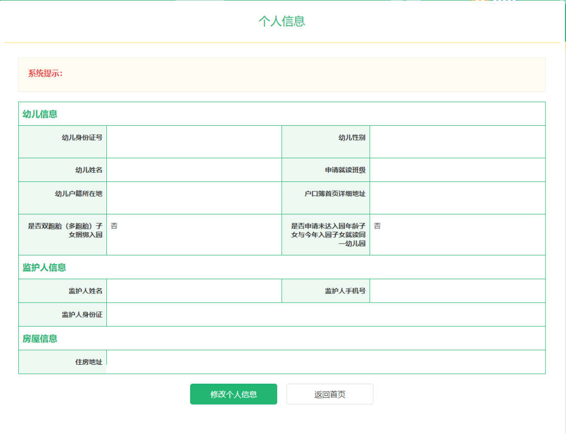Click the 幼儿信息 section header
Screen dimensions: 566x434
pos(40,114)
